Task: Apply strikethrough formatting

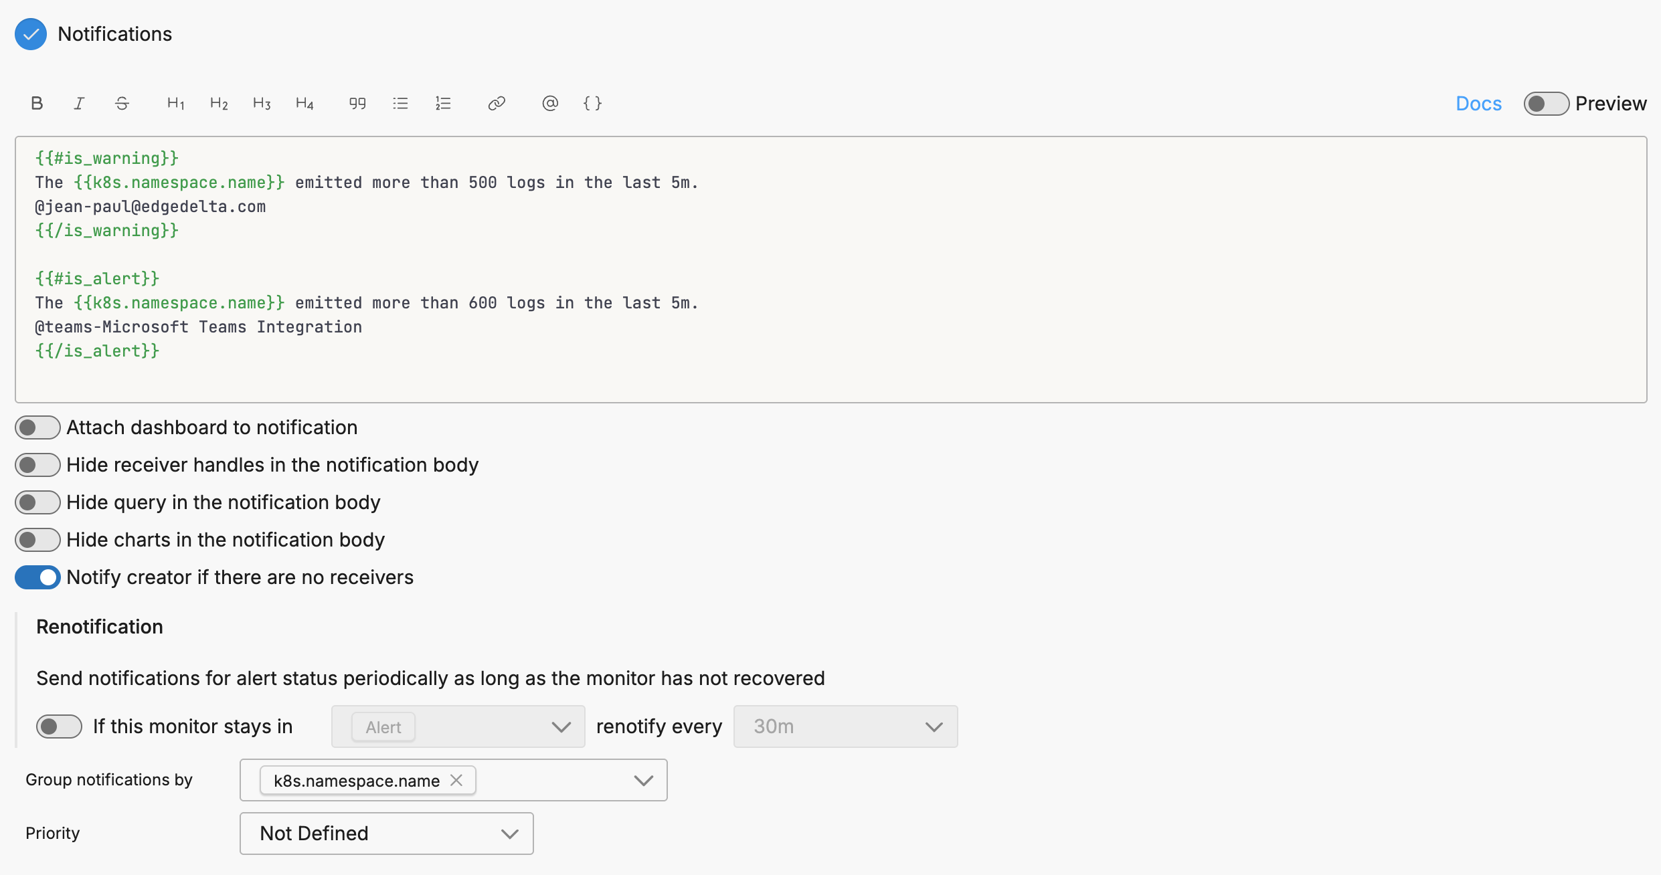Action: [x=122, y=103]
